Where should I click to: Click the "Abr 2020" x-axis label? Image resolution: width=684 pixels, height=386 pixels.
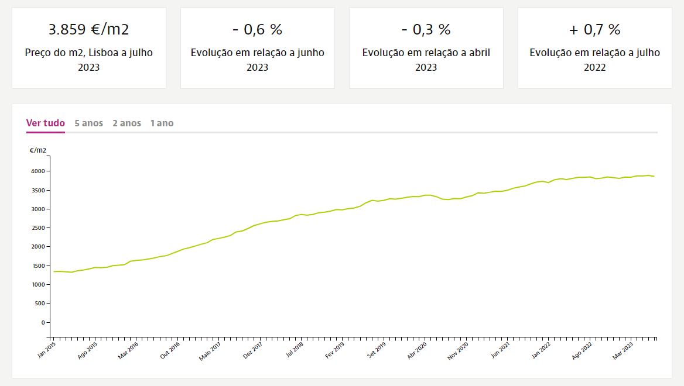416,349
